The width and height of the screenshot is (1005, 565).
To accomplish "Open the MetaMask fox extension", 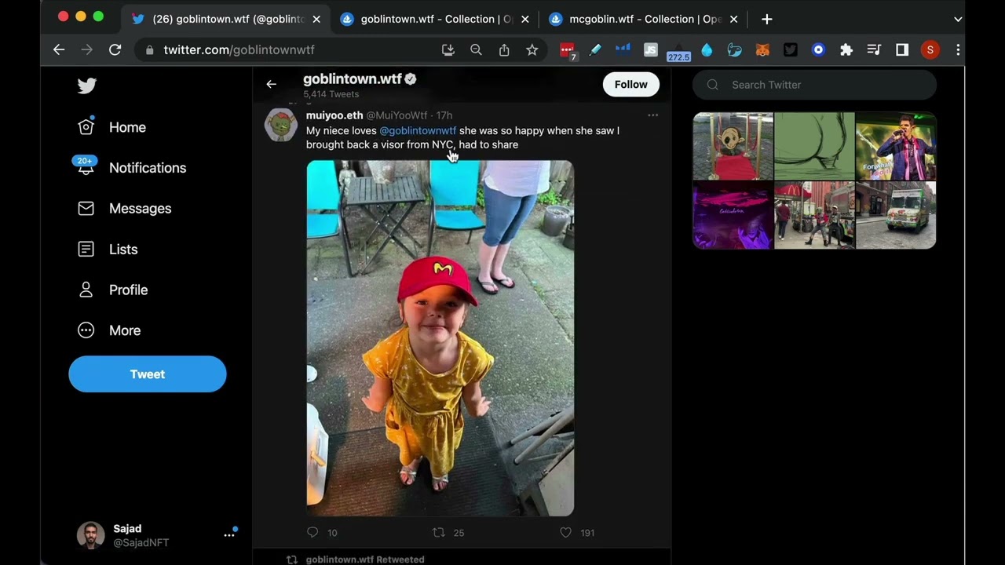I will pyautogui.click(x=762, y=49).
